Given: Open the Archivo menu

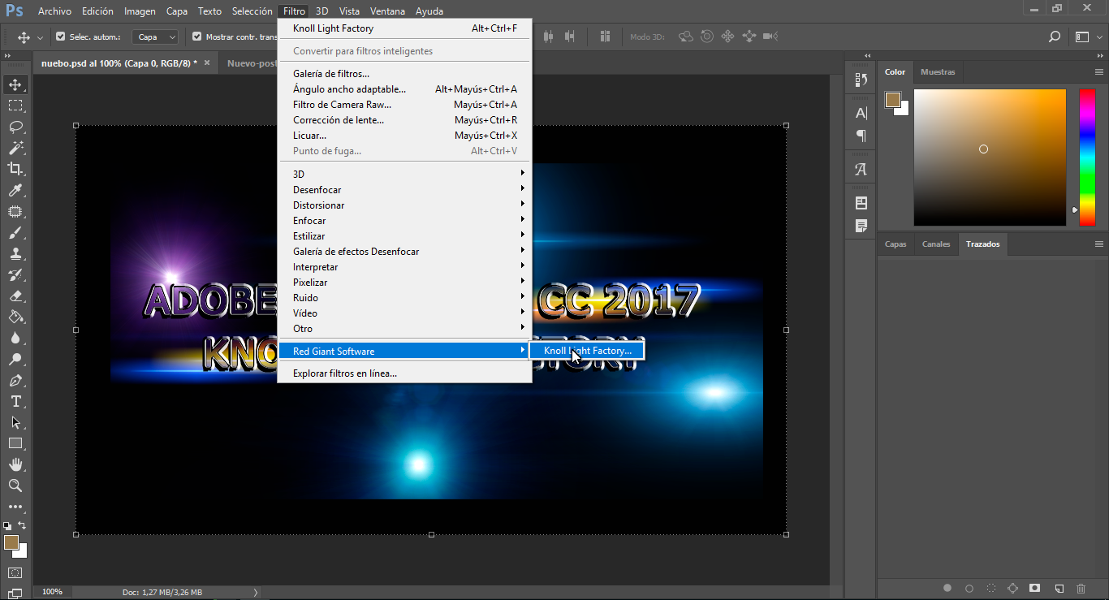Looking at the screenshot, I should (54, 11).
